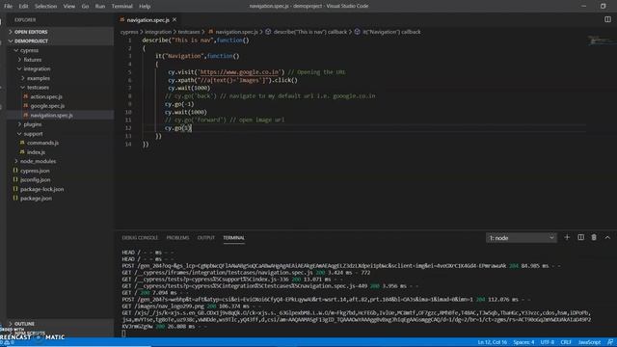Click the testcases breadcrumb
Screen dimensions: 617x347
coord(189,32)
